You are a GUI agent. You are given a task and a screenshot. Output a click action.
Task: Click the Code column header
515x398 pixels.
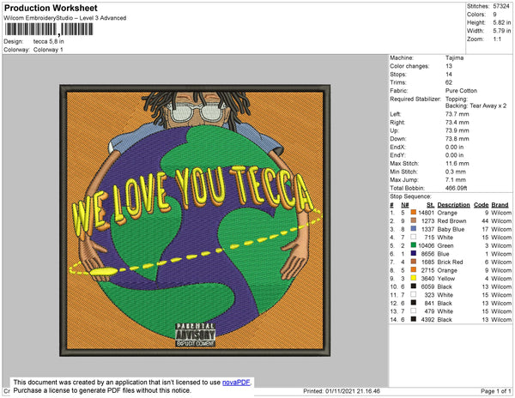482,205
